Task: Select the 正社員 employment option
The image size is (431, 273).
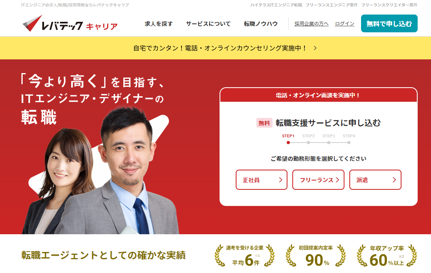Action: click(x=261, y=180)
